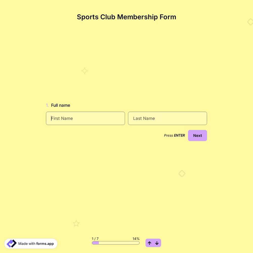The height and width of the screenshot is (253, 253).
Task: Click the progress bar at the bottom
Action: point(115,243)
